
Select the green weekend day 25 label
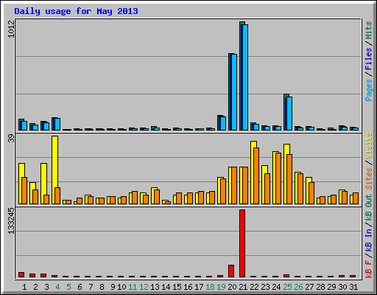[x=287, y=287]
